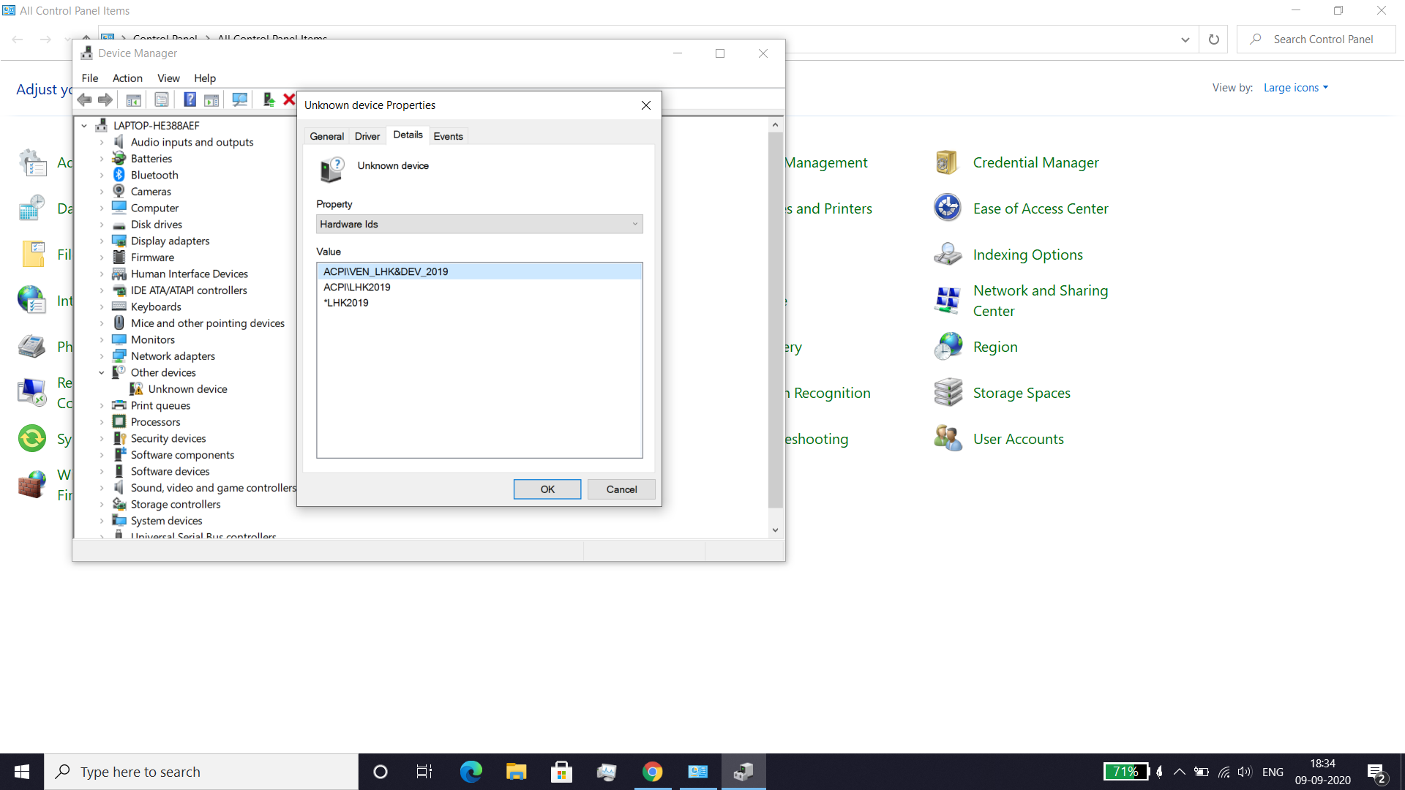The image size is (1405, 790).
Task: Click OK to confirm Unknown device Properties
Action: [x=547, y=489]
